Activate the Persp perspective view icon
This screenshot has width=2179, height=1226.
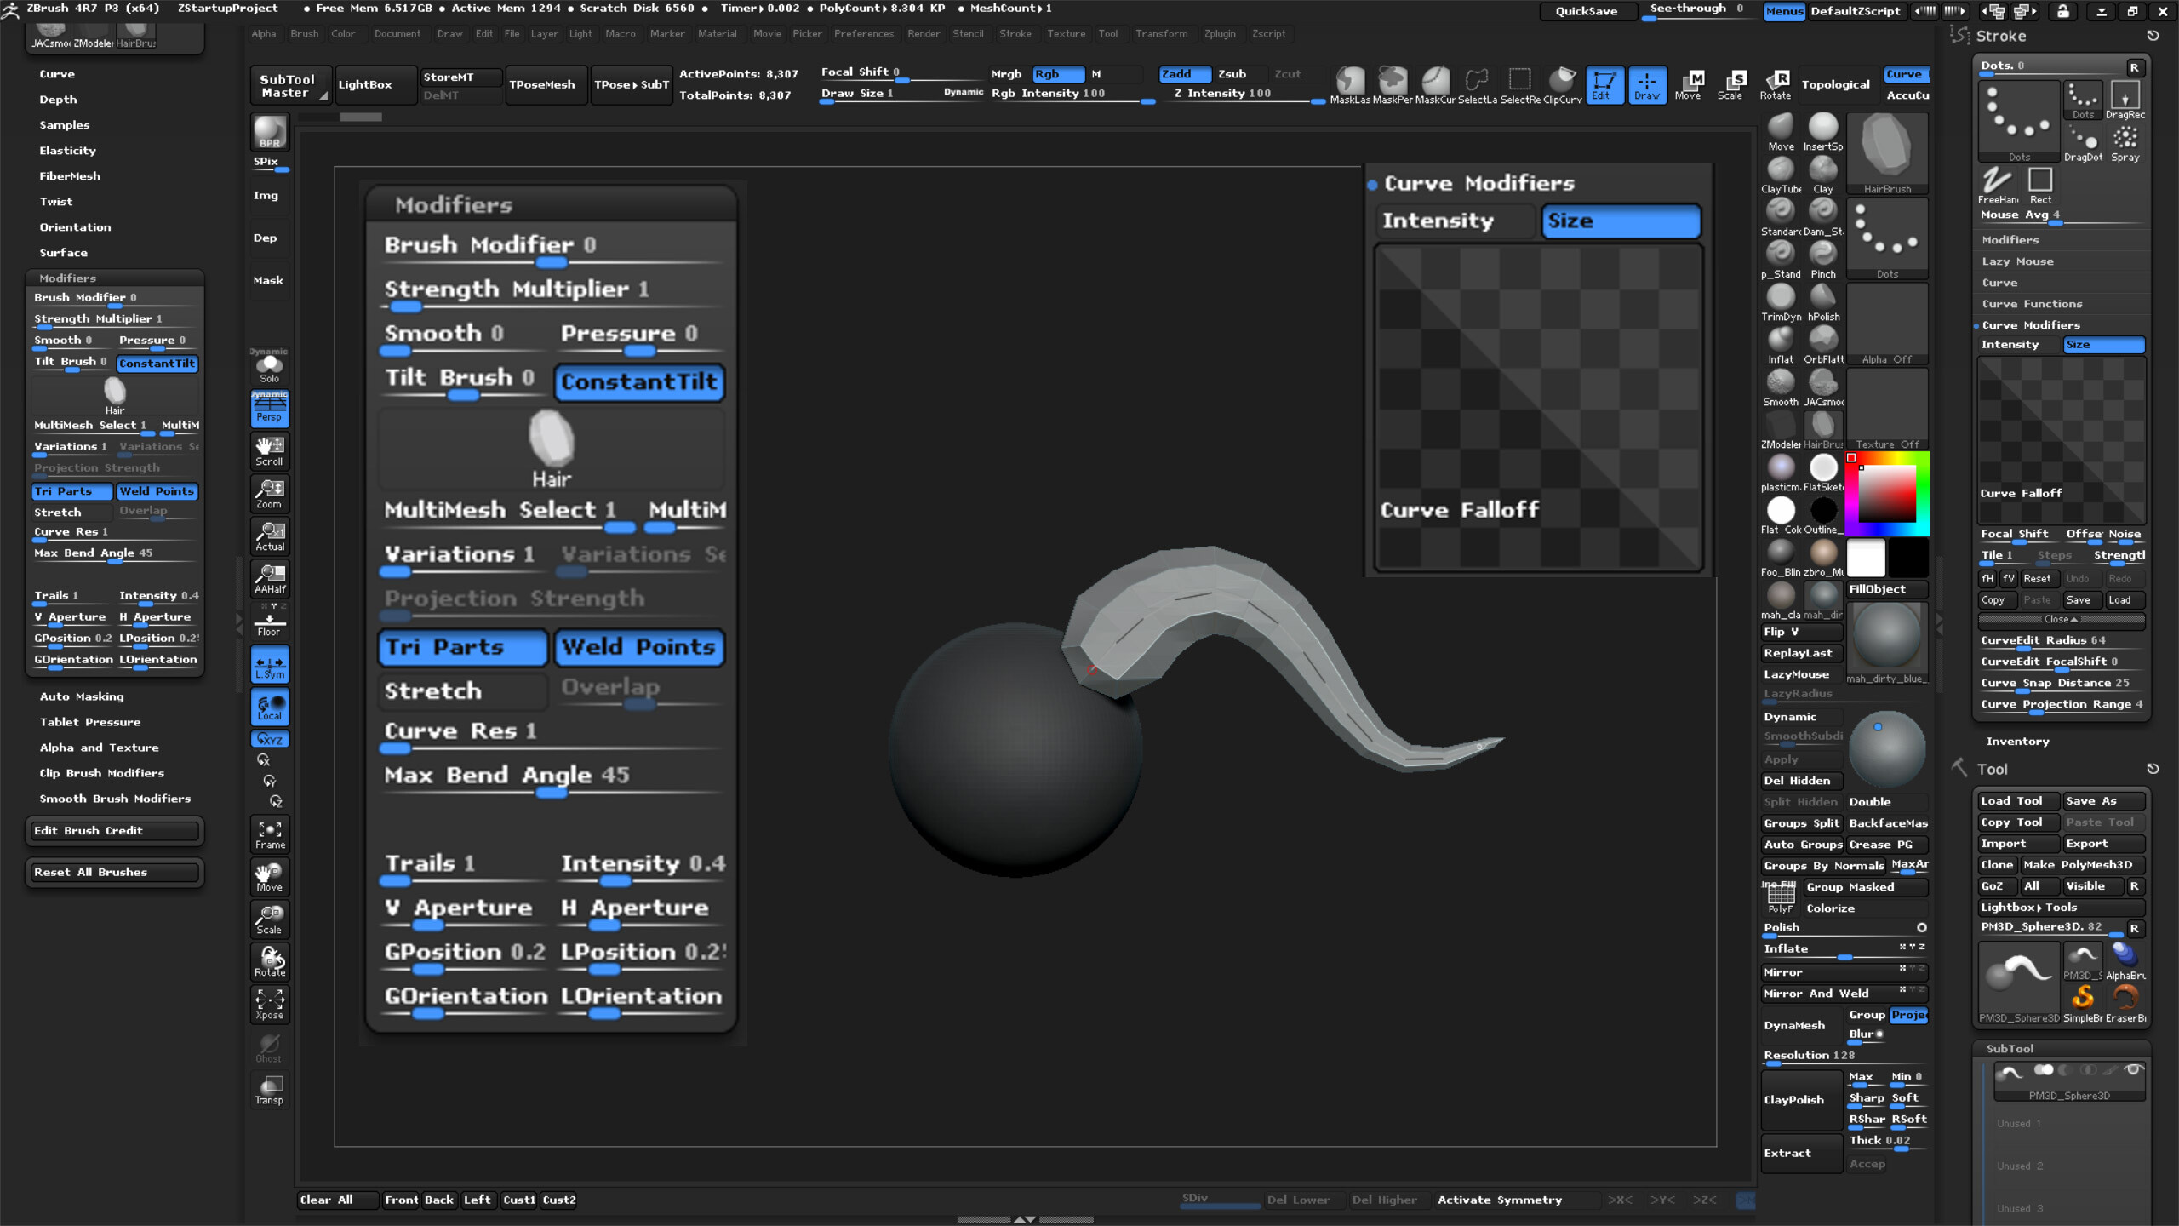[x=269, y=409]
